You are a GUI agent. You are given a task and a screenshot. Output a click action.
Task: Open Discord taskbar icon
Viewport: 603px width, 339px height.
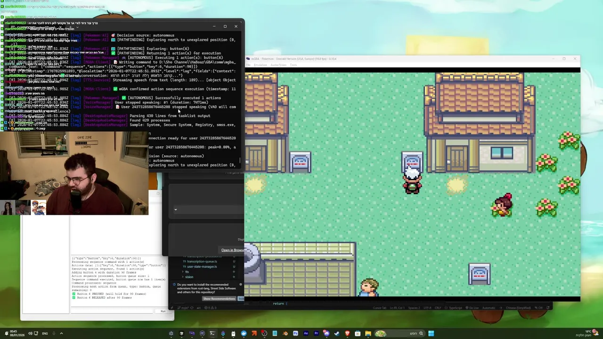point(326,333)
